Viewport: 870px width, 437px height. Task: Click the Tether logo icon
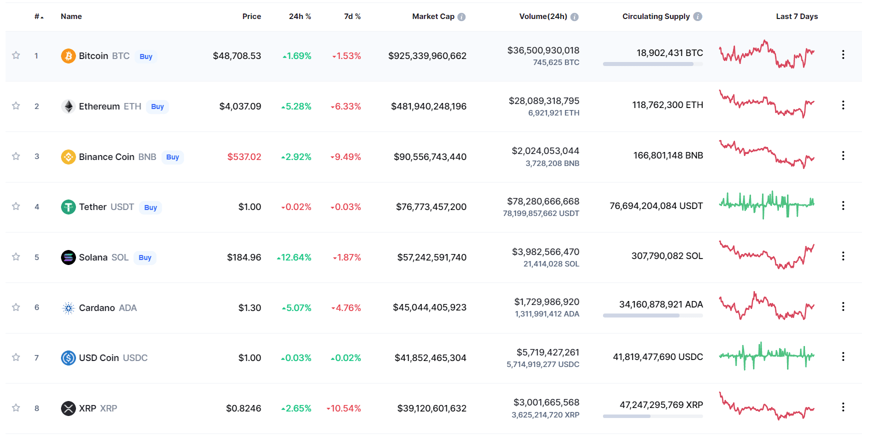(68, 207)
